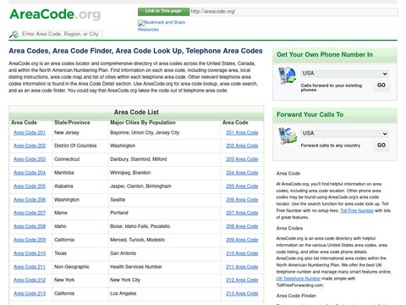Focus the Enter Area Code, Region, or City search box

pyautogui.click(x=61, y=34)
